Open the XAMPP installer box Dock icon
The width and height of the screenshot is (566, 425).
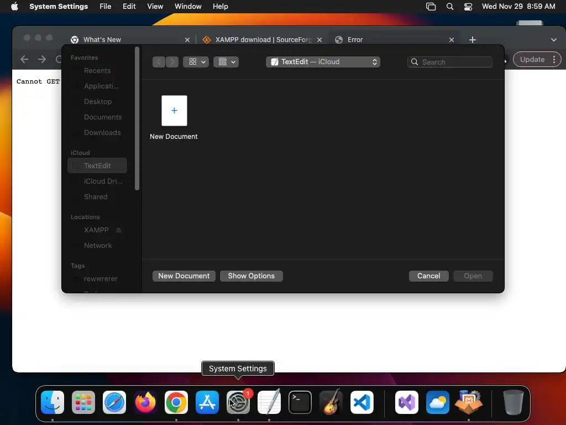pos(469,402)
